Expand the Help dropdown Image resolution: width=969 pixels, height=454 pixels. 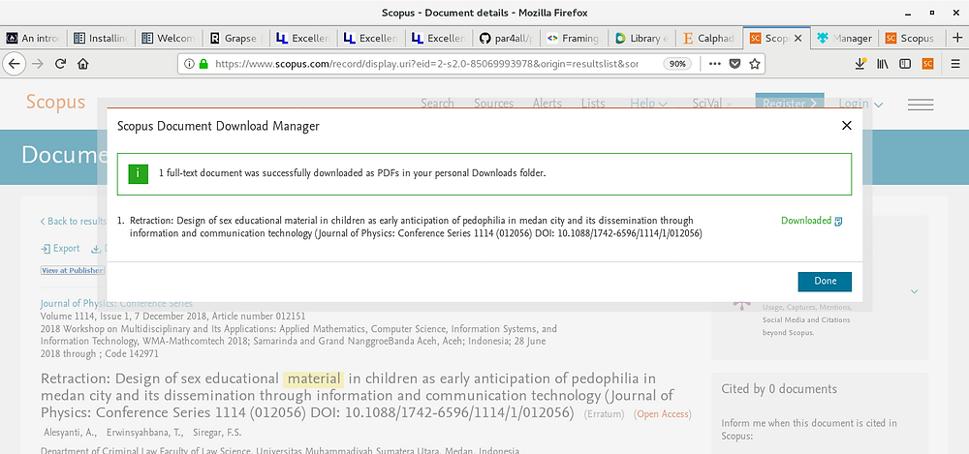tap(649, 104)
